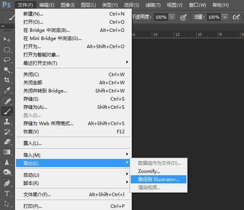This screenshot has width=244, height=210.
Task: Open the 类型(Y) menu
Action: (110, 5)
